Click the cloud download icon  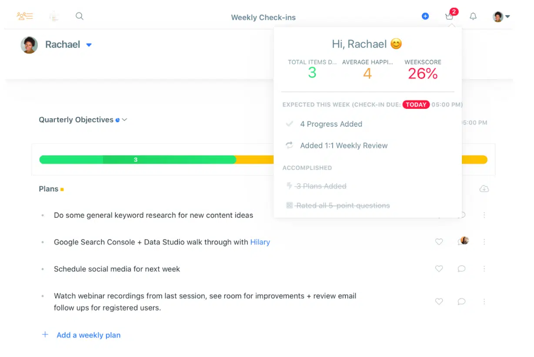tap(484, 189)
